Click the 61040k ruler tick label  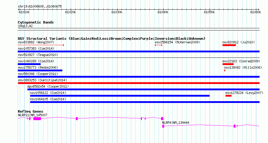[163, 12]
